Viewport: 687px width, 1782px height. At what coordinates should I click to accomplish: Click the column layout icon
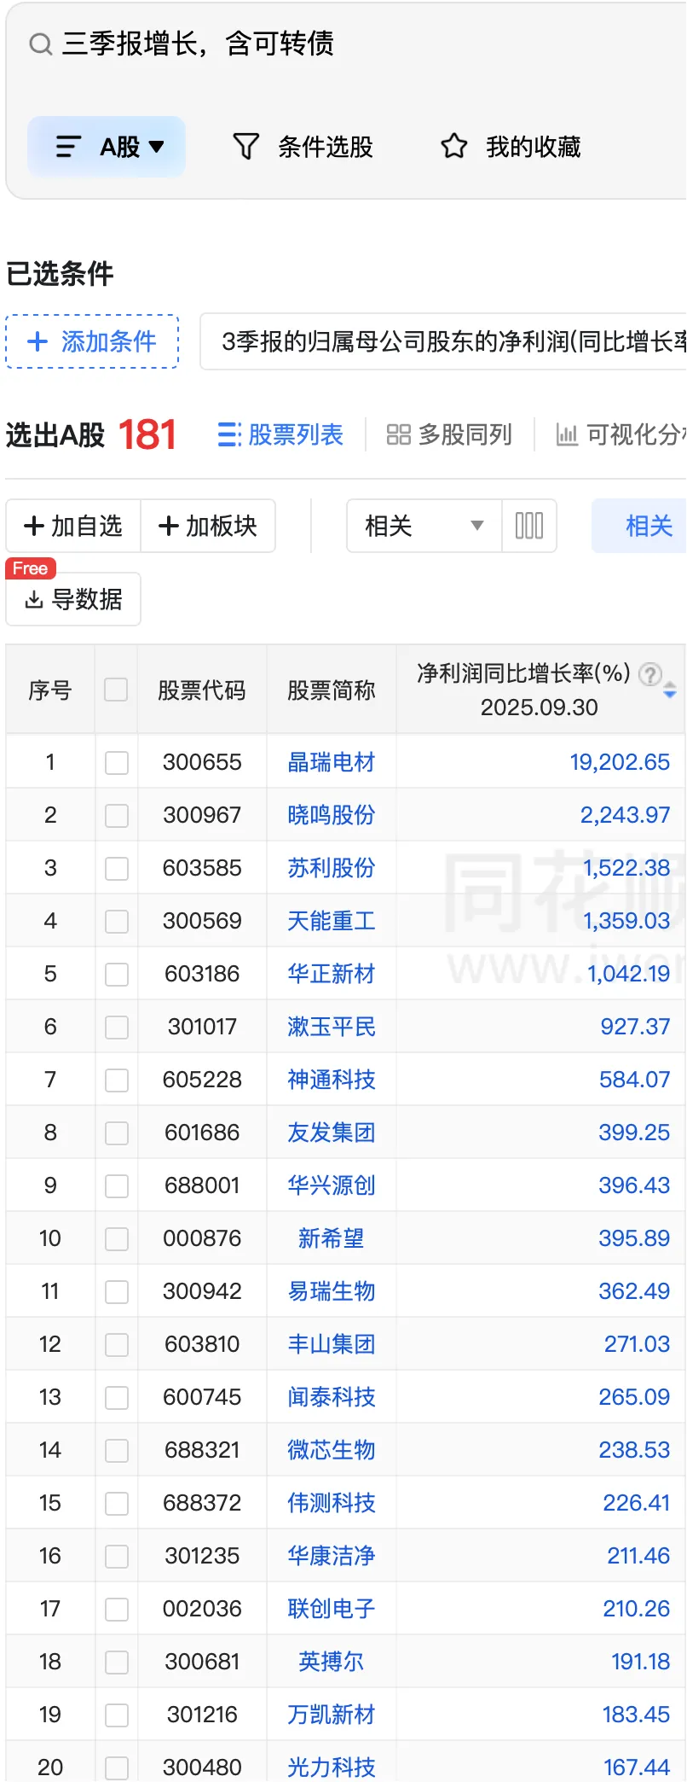click(x=529, y=526)
